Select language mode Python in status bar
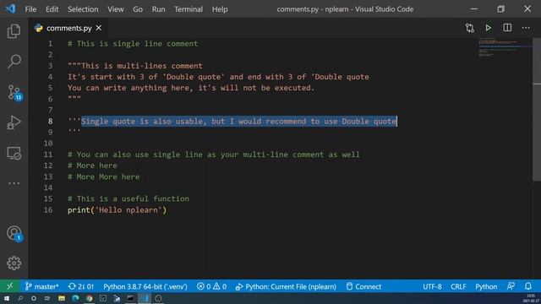The height and width of the screenshot is (304, 541). pos(486,286)
